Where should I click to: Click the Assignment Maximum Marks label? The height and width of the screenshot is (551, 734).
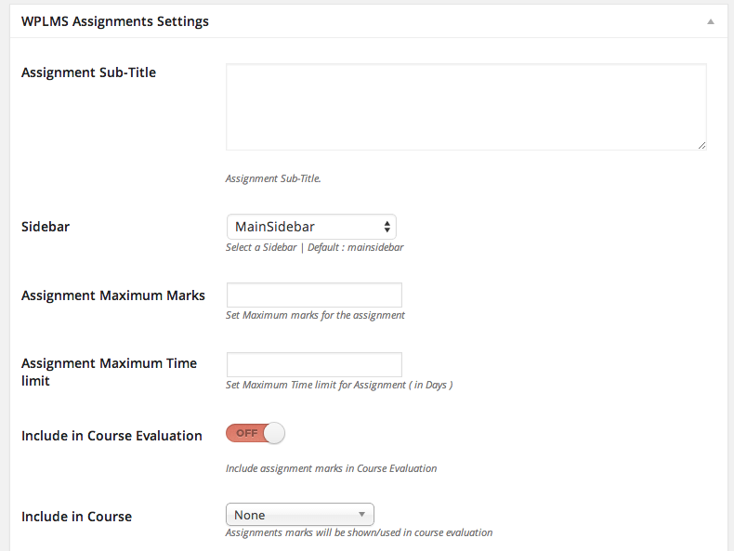point(113,295)
